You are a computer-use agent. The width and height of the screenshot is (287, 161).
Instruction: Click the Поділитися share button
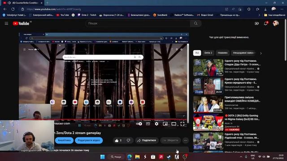coord(147,140)
